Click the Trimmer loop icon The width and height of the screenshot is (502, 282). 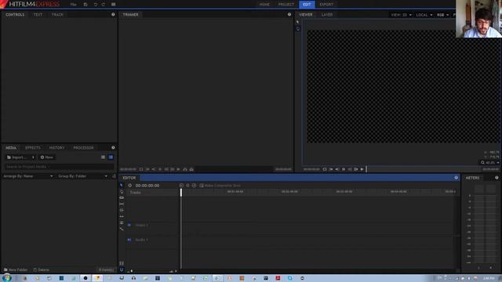(x=141, y=169)
